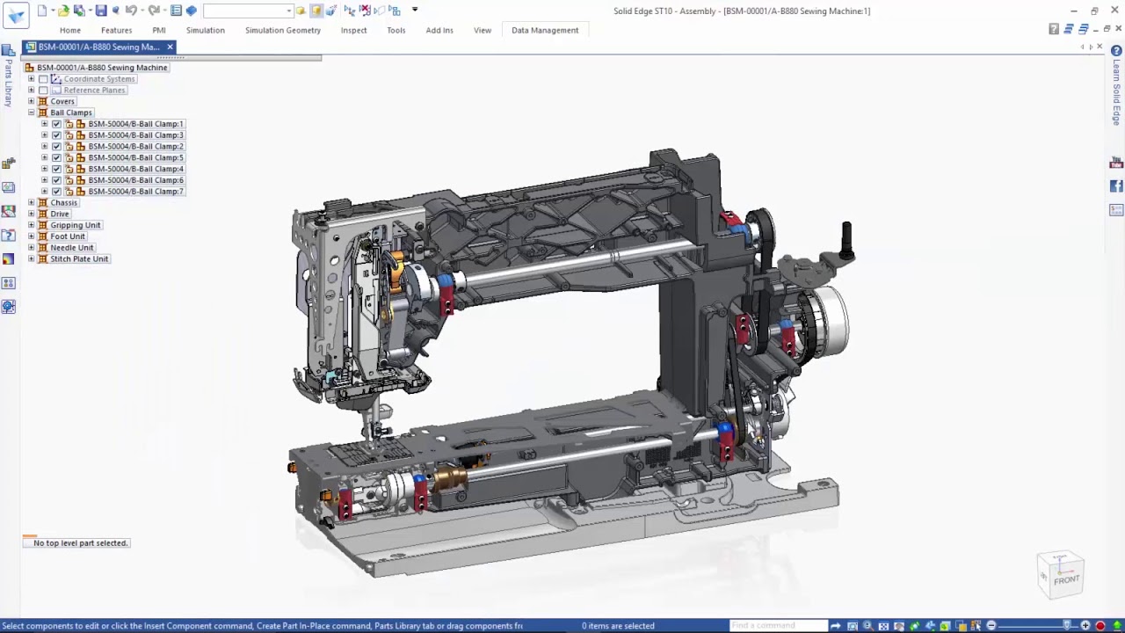Screen dimensions: 1125x633
Task: Click the zoom-out minus icon in status bar
Action: (x=991, y=626)
